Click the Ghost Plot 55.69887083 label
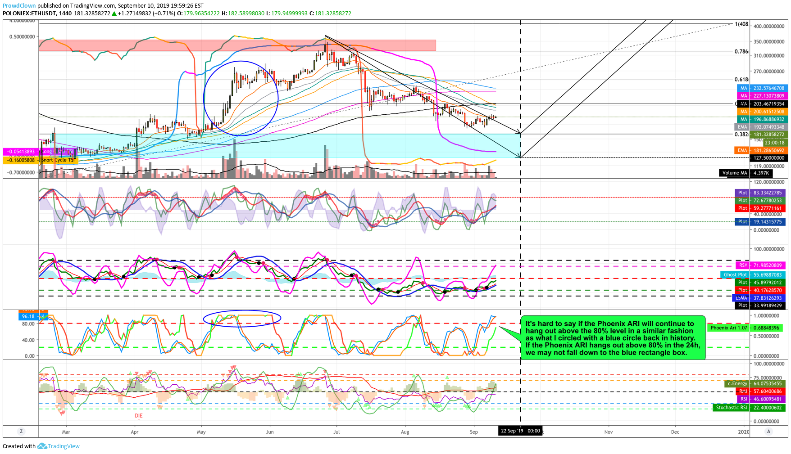 pos(754,274)
